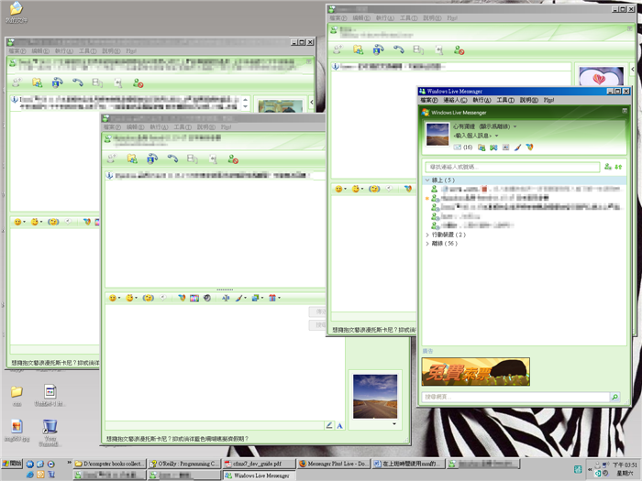The image size is (642, 481).
Task: Hide display pictures arrow in left conversation window
Action: pyautogui.click(x=312, y=102)
